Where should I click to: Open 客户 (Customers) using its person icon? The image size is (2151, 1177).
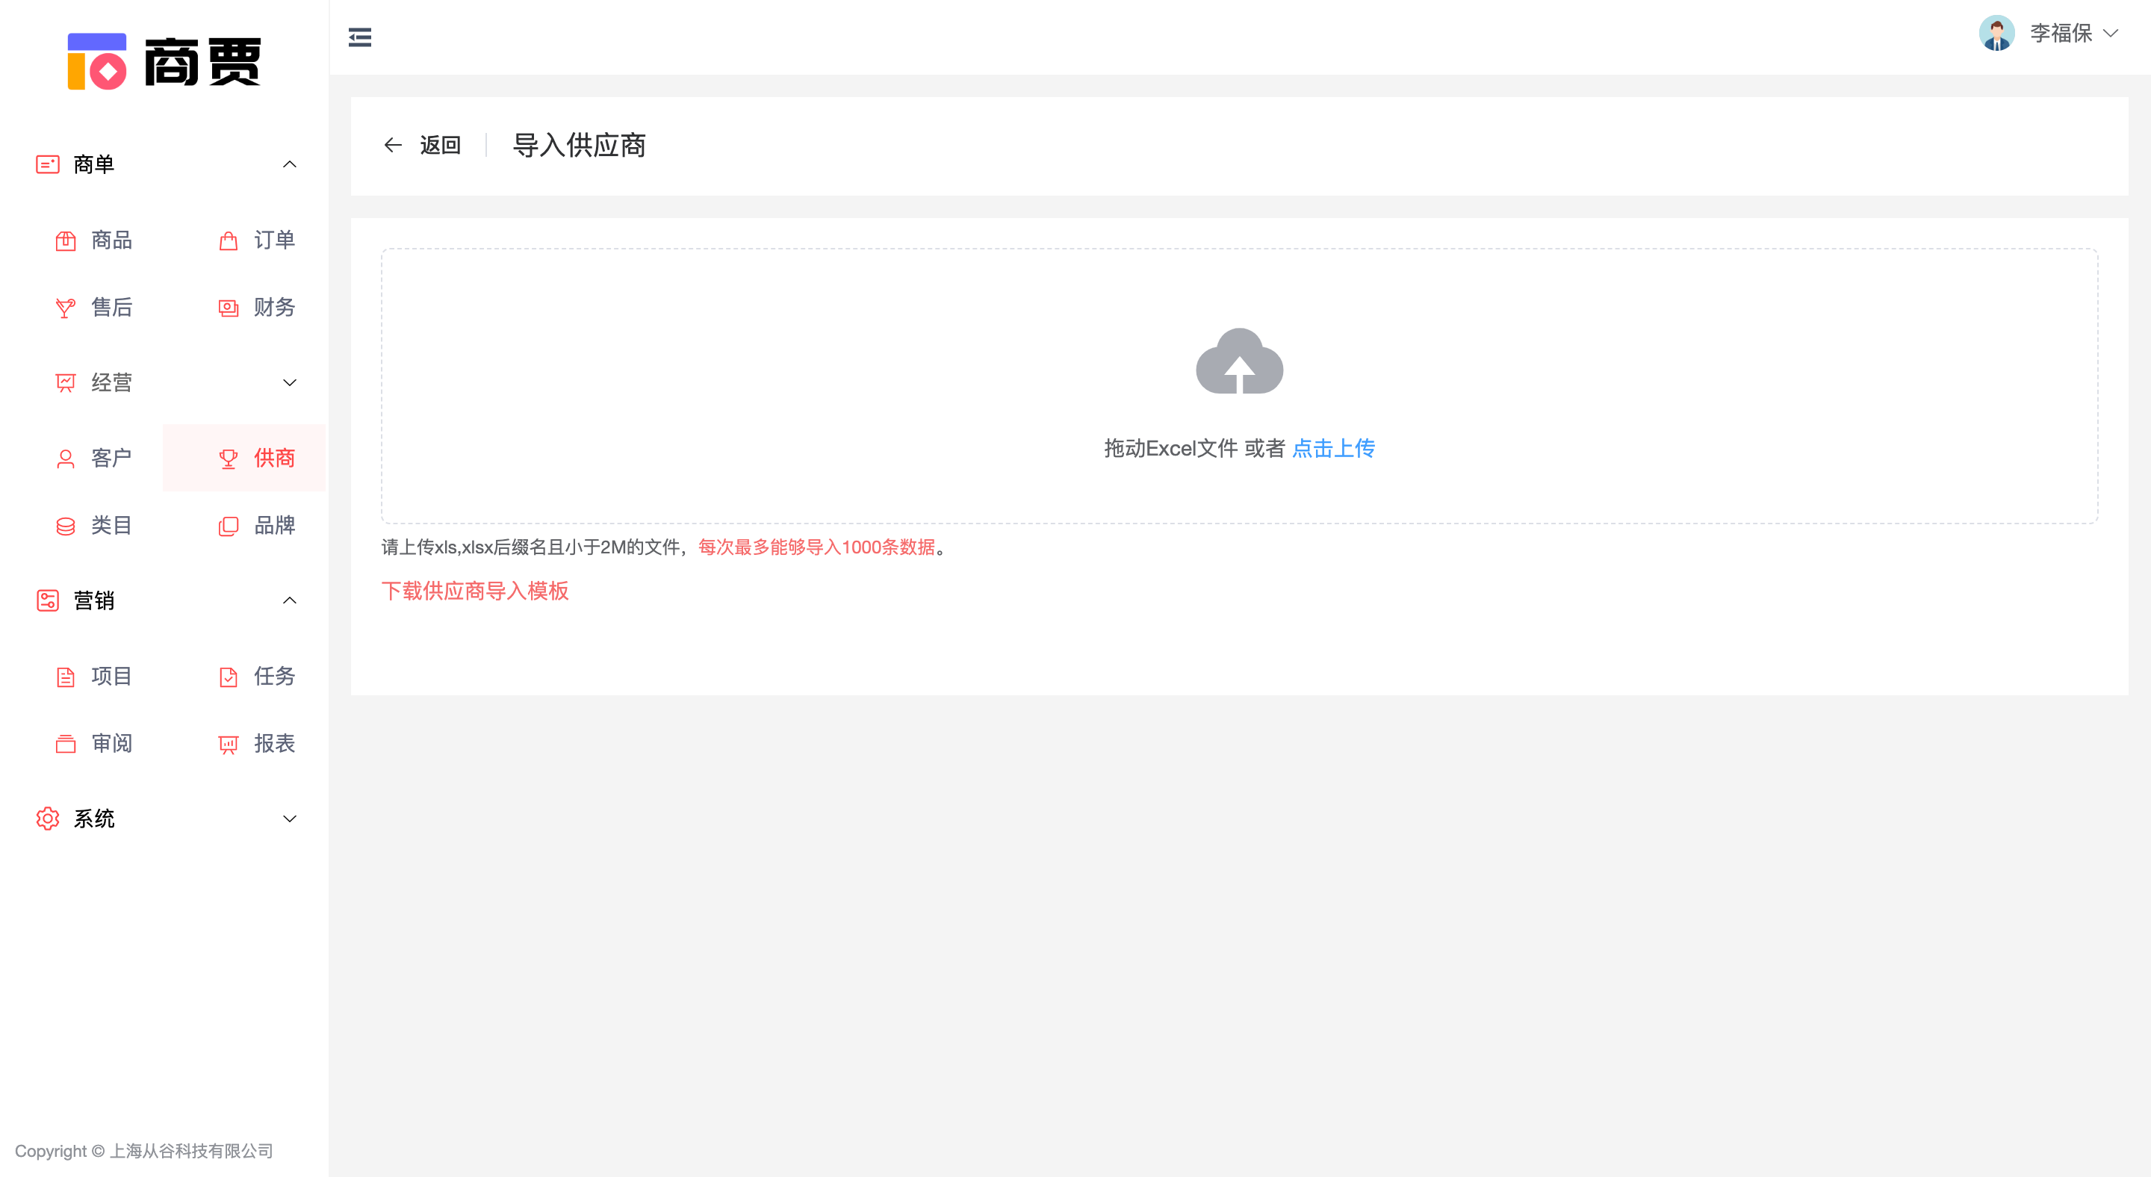(66, 458)
